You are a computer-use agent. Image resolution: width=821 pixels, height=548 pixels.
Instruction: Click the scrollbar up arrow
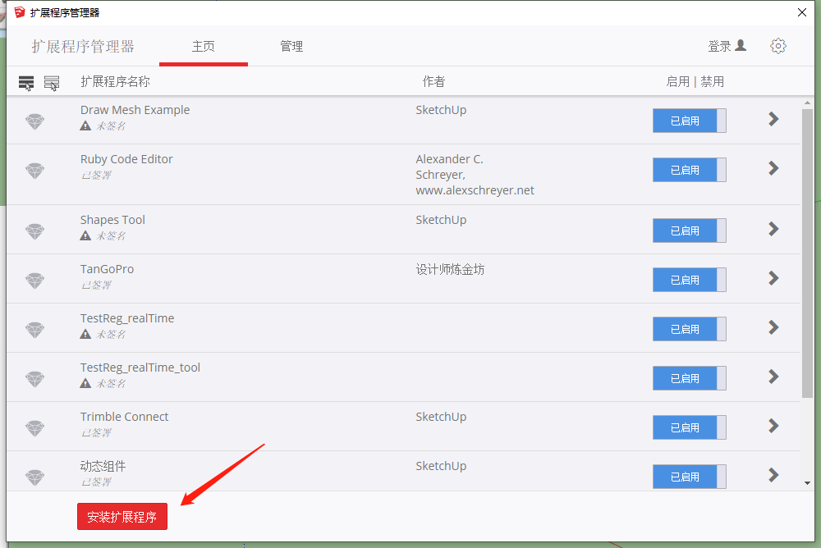tap(807, 103)
